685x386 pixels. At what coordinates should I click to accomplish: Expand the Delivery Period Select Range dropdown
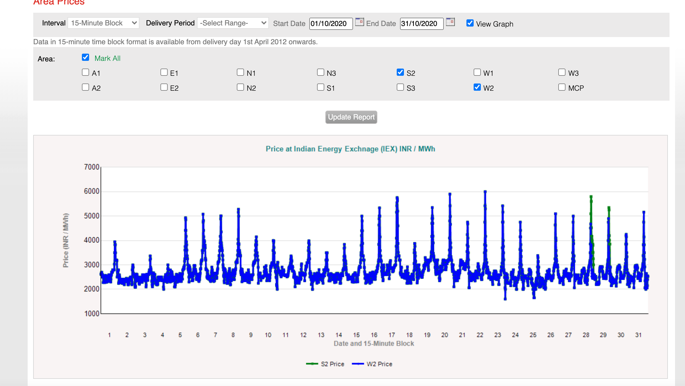point(233,23)
